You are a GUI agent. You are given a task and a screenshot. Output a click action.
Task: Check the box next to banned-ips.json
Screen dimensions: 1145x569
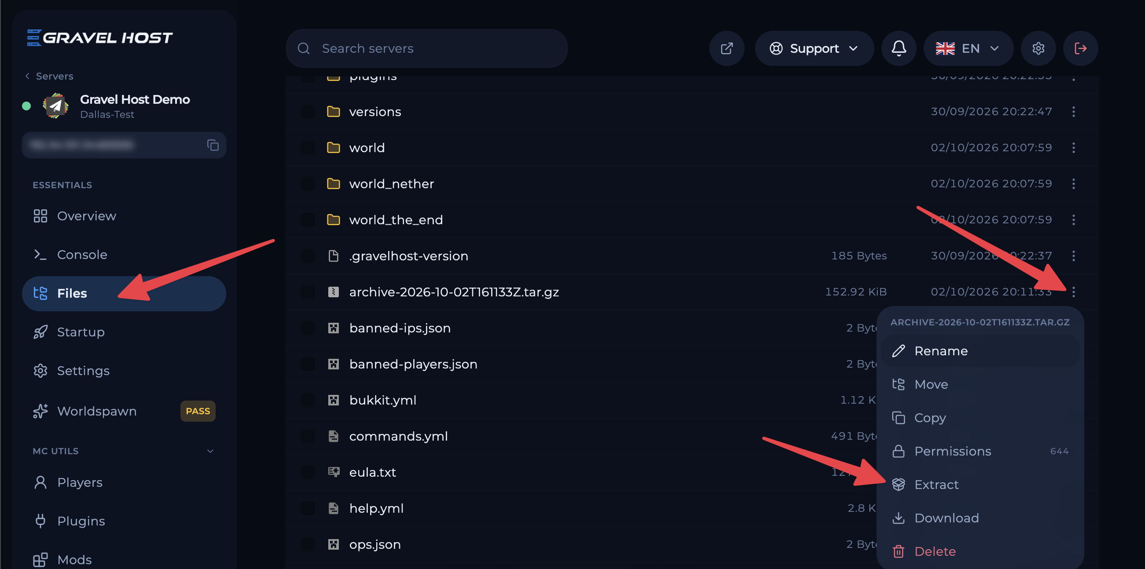(308, 328)
